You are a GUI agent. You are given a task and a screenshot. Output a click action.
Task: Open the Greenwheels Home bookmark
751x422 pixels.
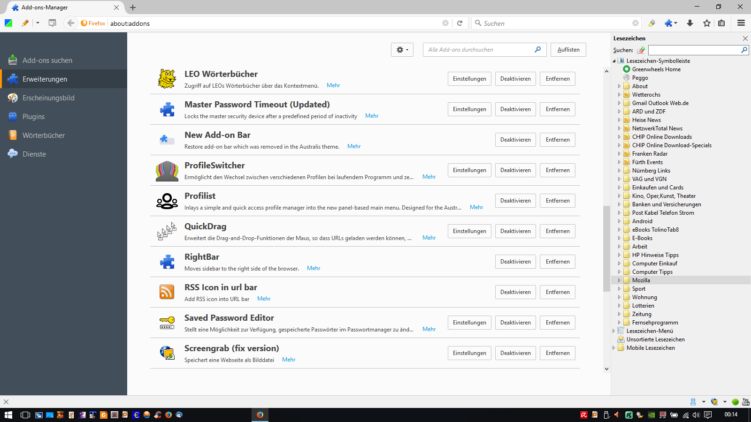tap(656, 69)
